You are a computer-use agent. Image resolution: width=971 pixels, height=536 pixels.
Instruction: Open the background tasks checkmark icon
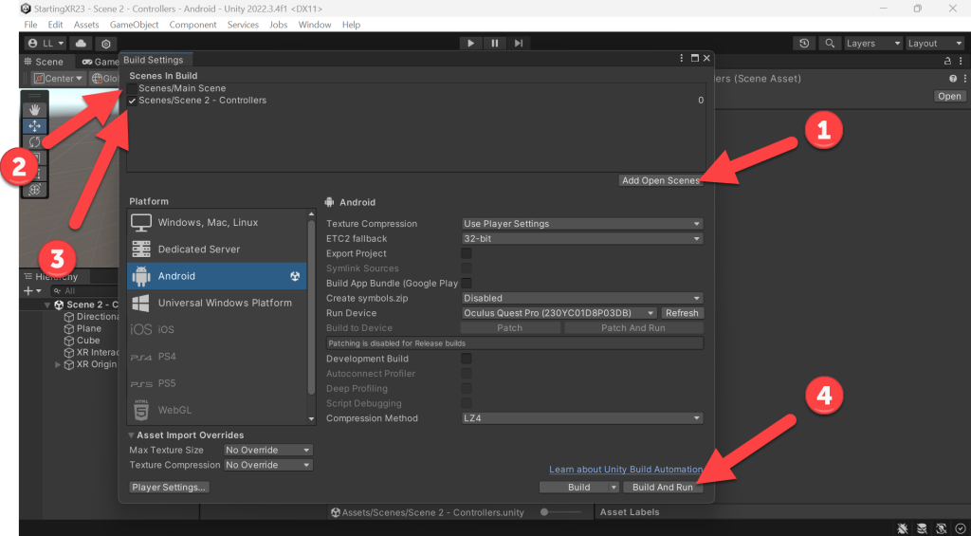click(960, 528)
